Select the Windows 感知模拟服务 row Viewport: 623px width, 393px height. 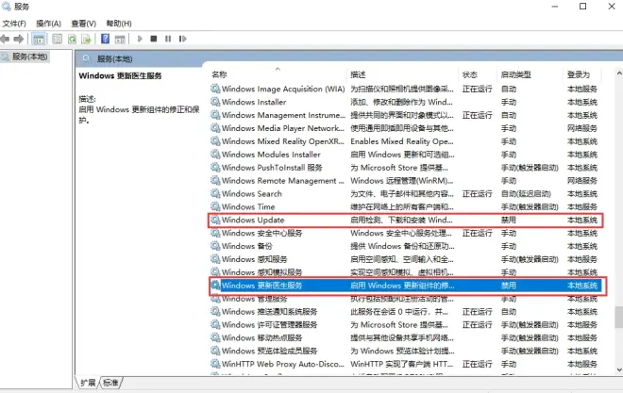405,272
